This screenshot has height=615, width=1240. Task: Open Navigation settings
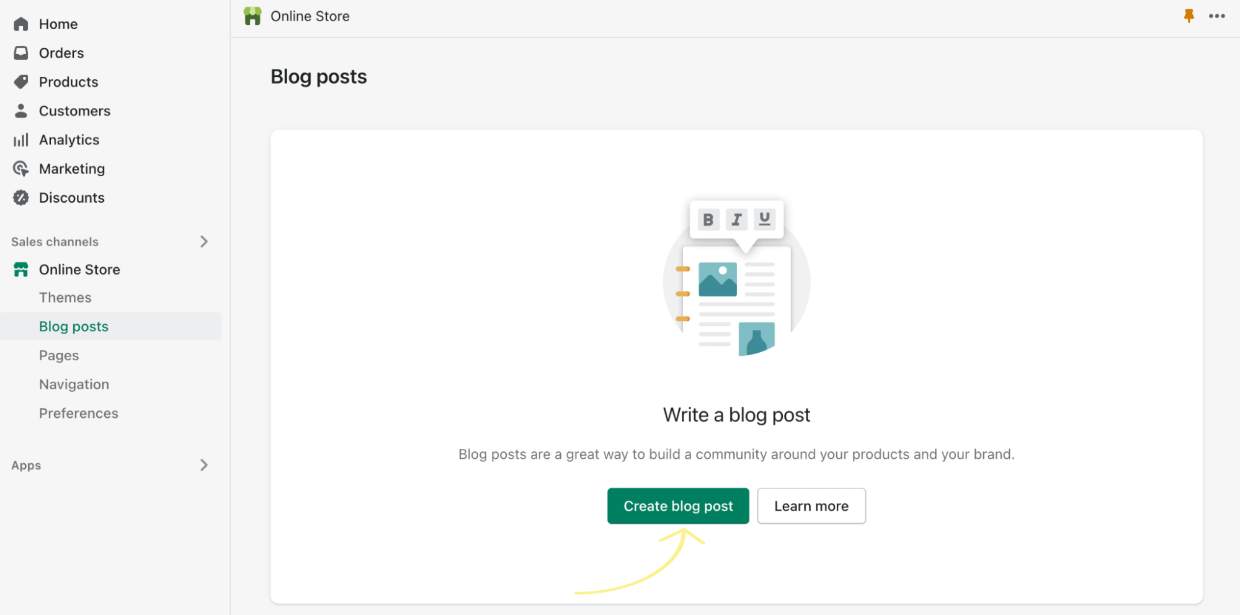point(74,384)
